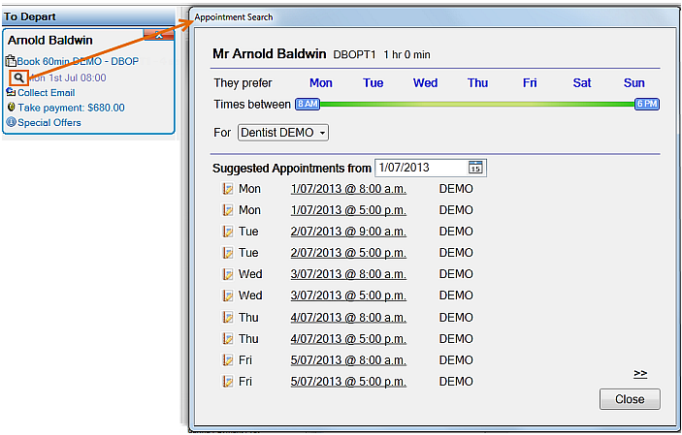Click the Collect Email link
The width and height of the screenshot is (682, 435).
pyautogui.click(x=47, y=93)
